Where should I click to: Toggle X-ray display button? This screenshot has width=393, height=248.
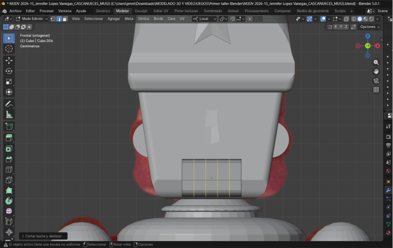pos(346,19)
